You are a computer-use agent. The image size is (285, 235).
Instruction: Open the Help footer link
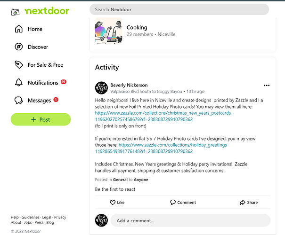(15, 217)
